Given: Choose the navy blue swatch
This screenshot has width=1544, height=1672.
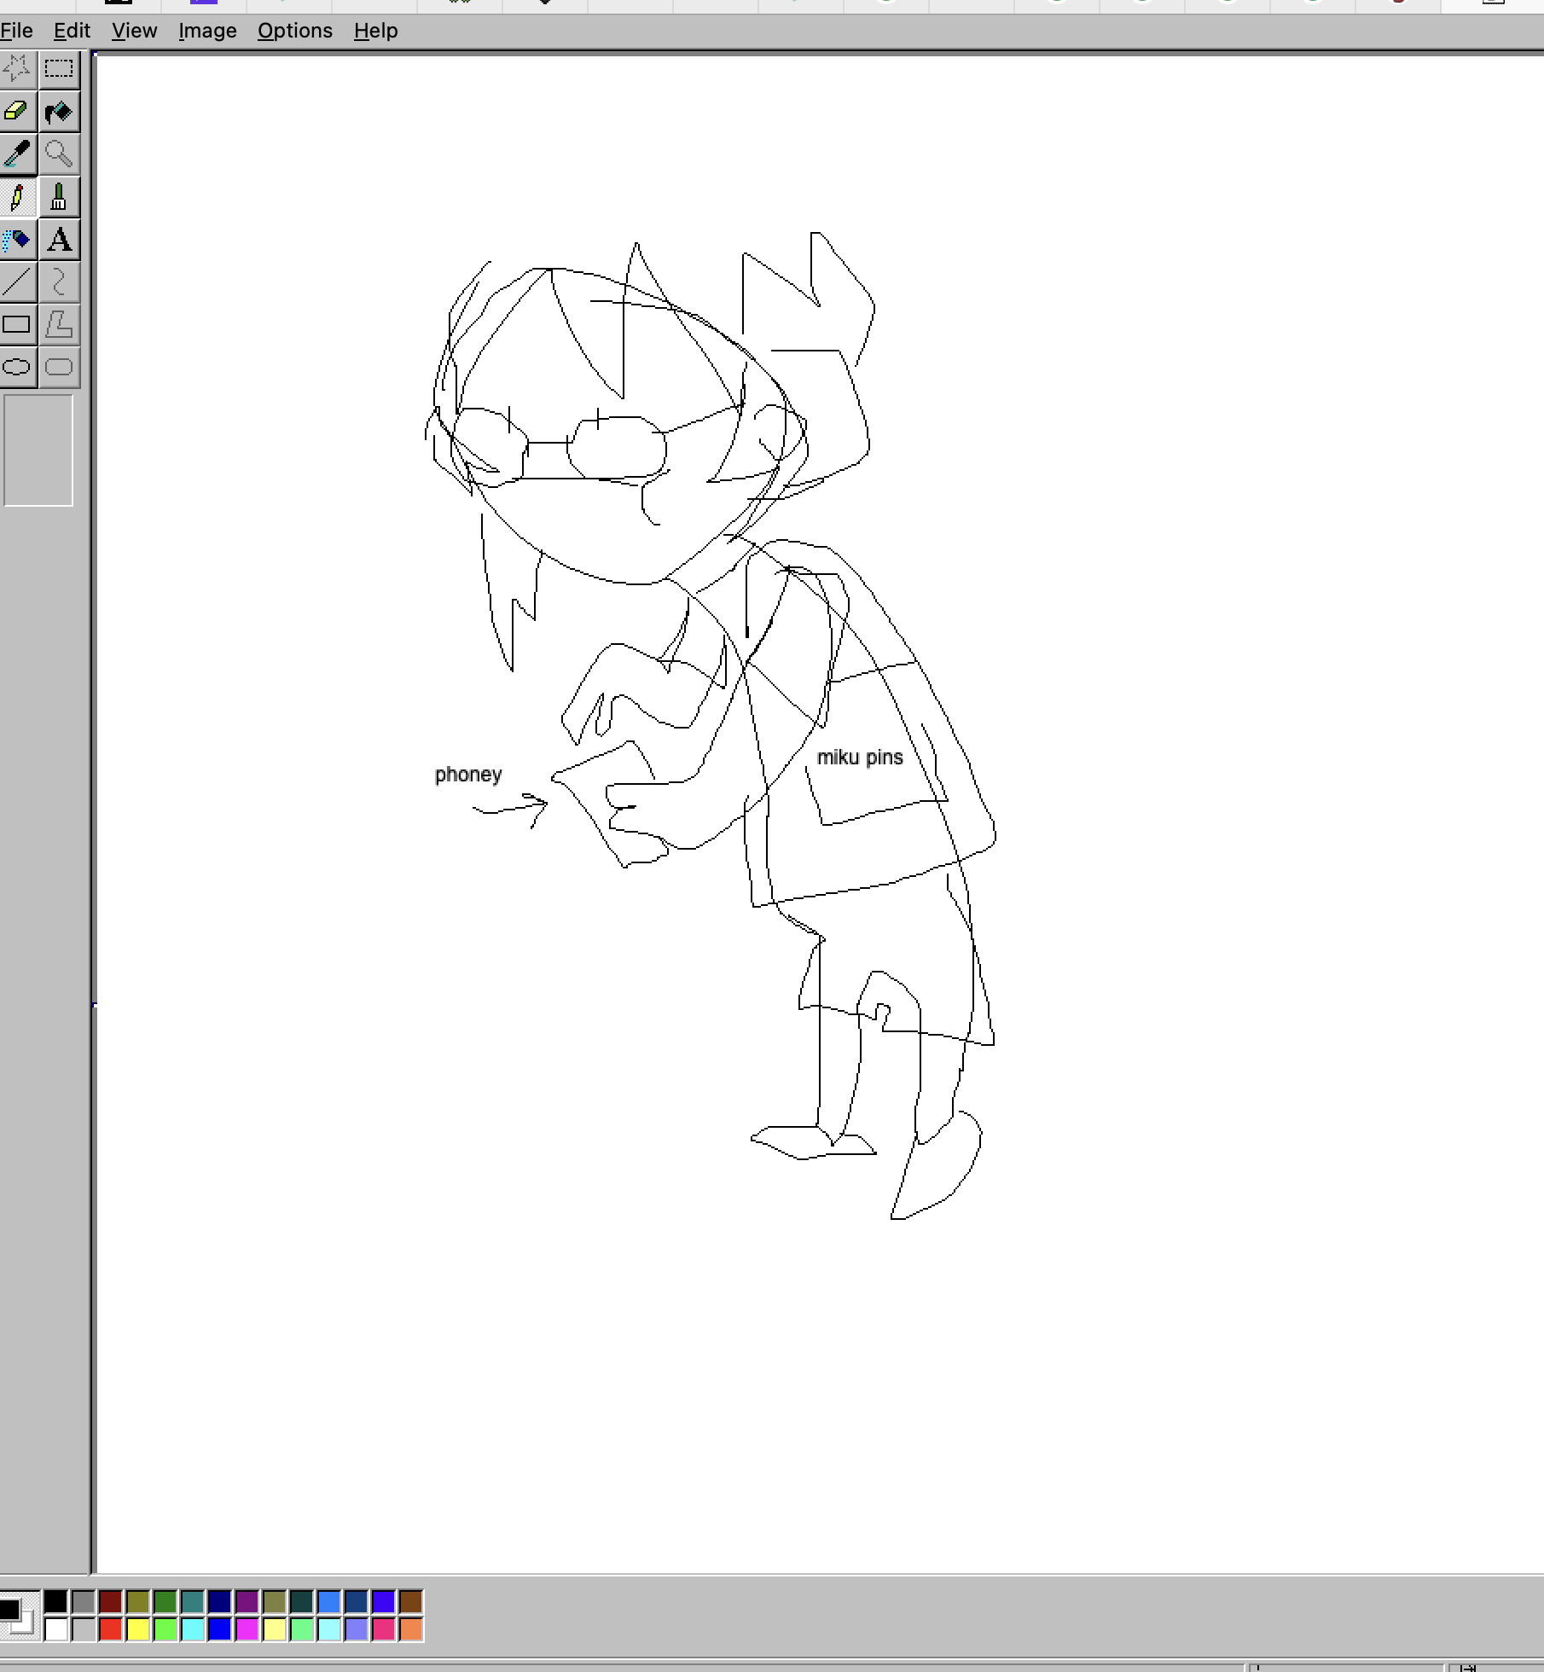Looking at the screenshot, I should [x=220, y=1601].
